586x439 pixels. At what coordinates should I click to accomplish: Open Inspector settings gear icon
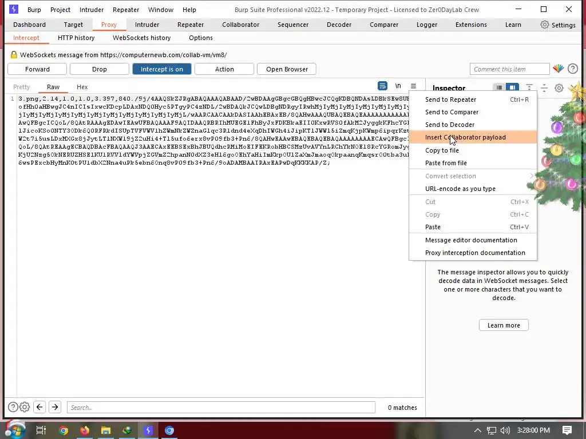pos(559,87)
